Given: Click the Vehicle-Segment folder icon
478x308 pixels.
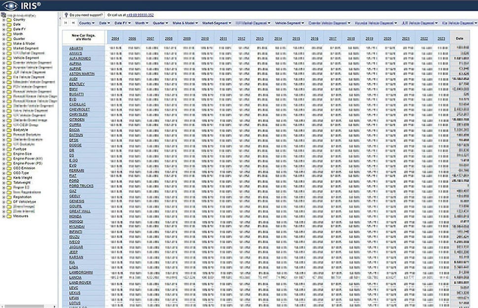Looking at the screenshot, I should (x=9, y=58).
